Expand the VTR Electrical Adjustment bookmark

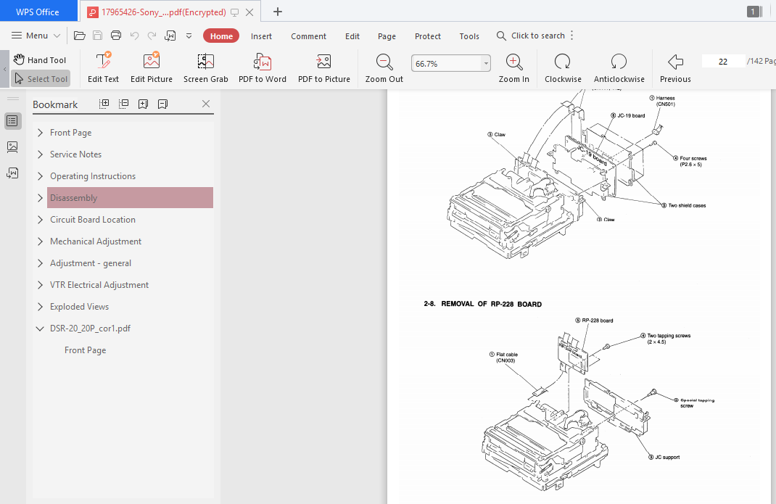click(40, 285)
